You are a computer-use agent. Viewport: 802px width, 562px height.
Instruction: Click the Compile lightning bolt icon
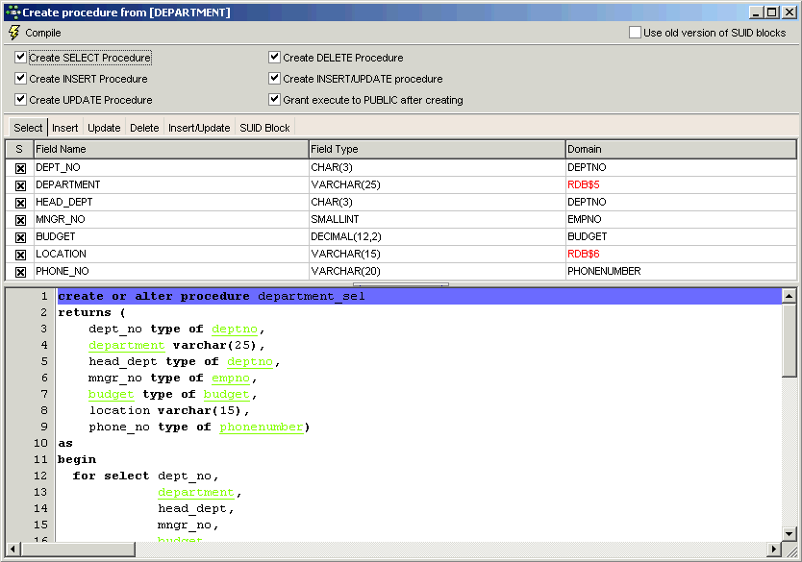coord(13,33)
